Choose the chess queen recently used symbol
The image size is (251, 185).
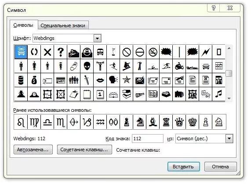click(x=179, y=122)
